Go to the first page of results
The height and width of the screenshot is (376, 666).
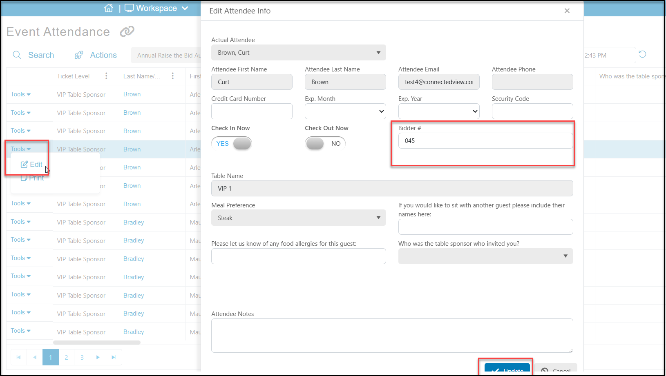[19, 357]
